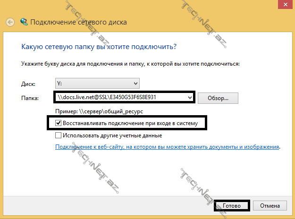Screen dimensions: 295x219
Task: Click the Диск: label
Action: click(29, 84)
